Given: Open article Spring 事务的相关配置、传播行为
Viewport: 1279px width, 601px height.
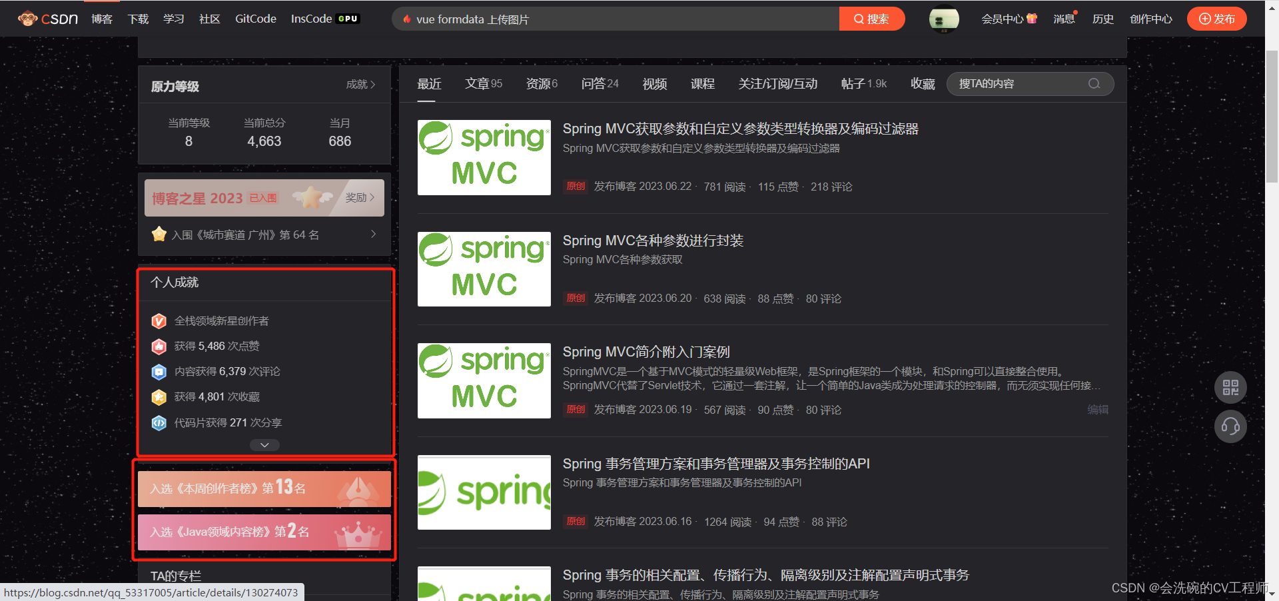Looking at the screenshot, I should pos(766,575).
